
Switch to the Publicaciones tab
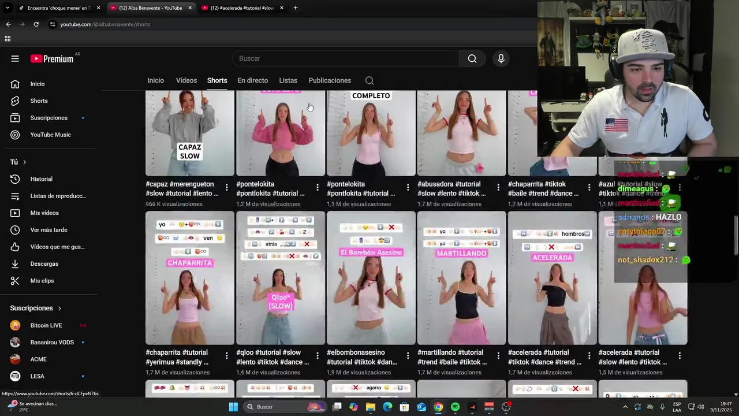330,80
